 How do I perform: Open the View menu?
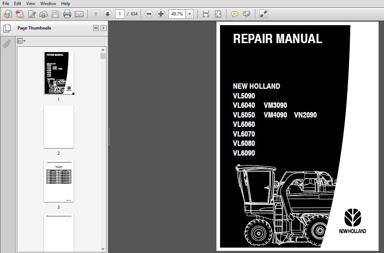(31, 4)
